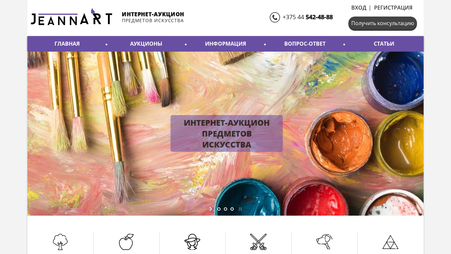Click the ВХОД login link

[x=359, y=8]
